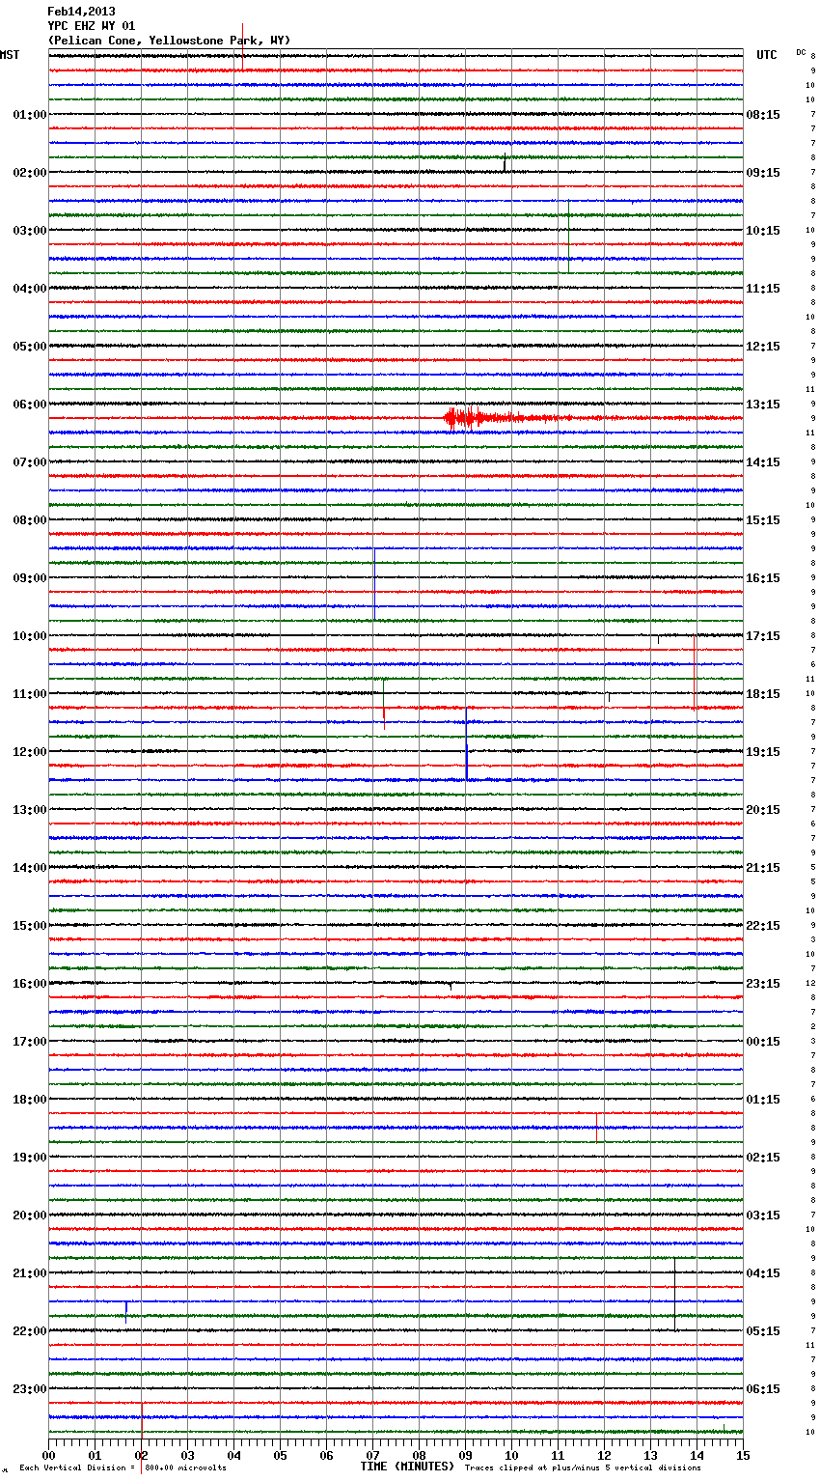Click the 20:15 UTC time label
Screen dimensions: 820x1481
763,810
